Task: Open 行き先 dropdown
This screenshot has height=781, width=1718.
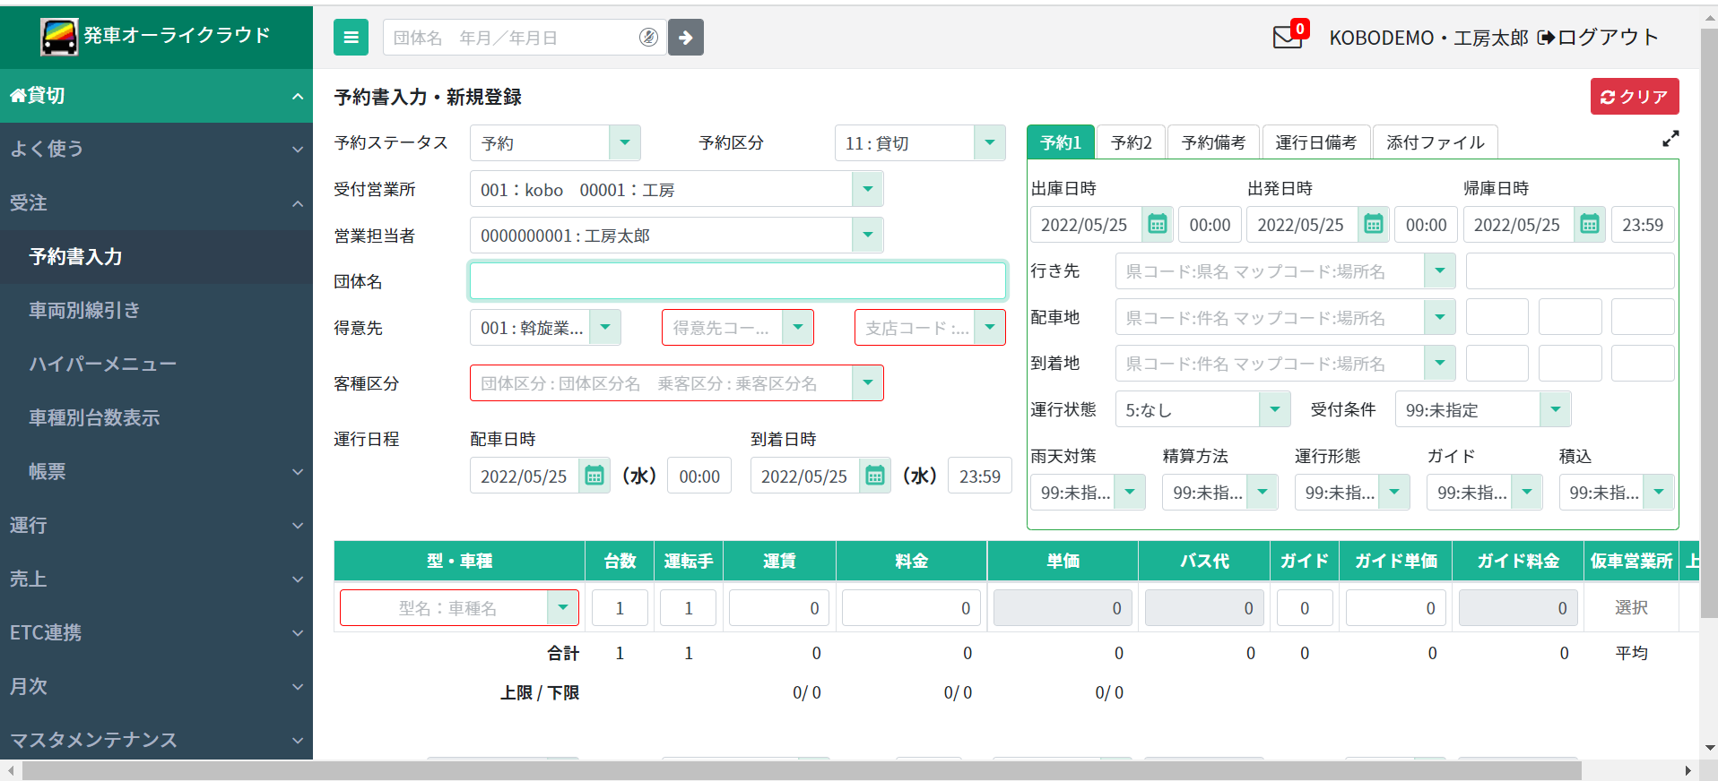Action: (x=1439, y=270)
